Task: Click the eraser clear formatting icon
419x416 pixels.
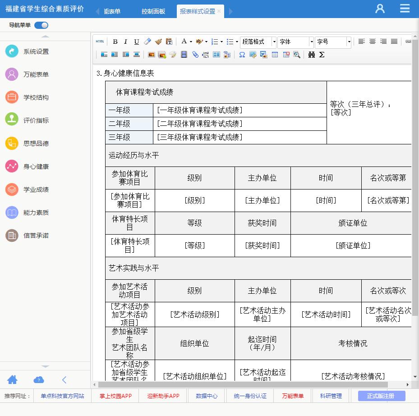Action: point(147,42)
